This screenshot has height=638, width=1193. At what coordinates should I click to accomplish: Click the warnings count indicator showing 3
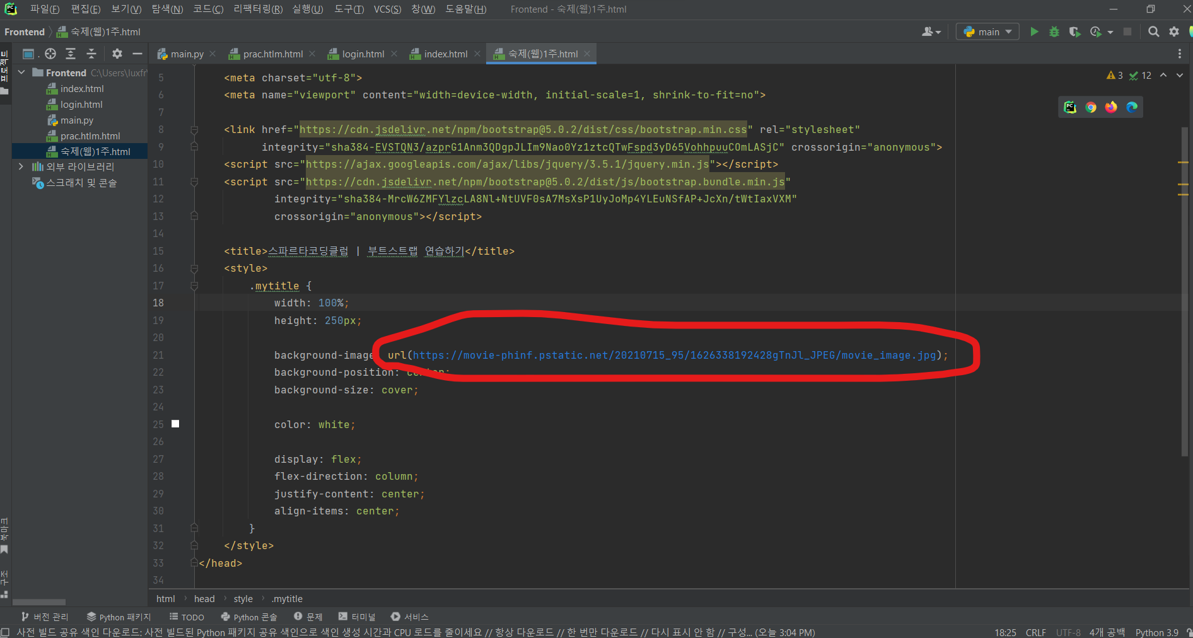(x=1115, y=75)
